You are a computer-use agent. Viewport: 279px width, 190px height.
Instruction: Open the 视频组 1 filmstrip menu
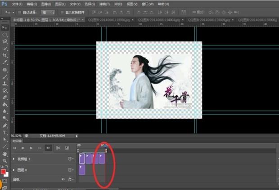71,159
